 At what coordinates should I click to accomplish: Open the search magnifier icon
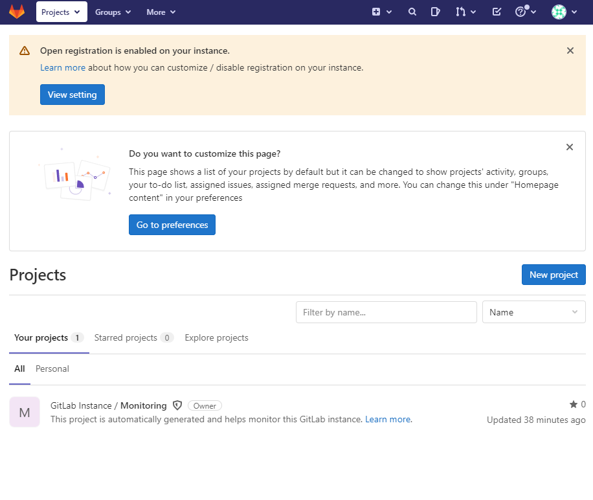point(412,12)
